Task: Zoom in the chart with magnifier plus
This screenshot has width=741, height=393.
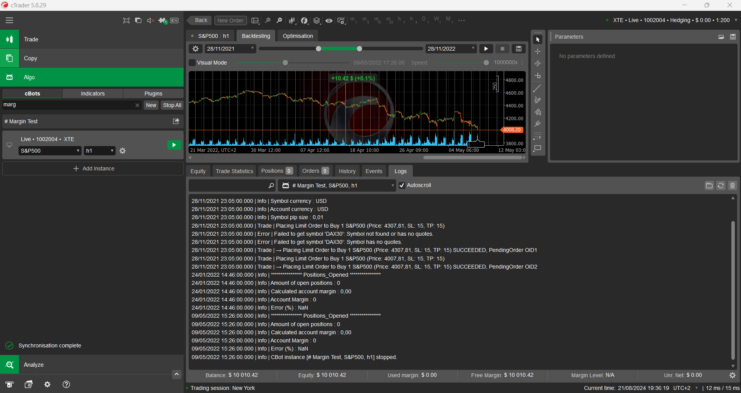Action: (x=279, y=20)
